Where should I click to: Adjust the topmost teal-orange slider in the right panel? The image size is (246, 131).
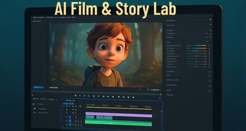pos(197,45)
